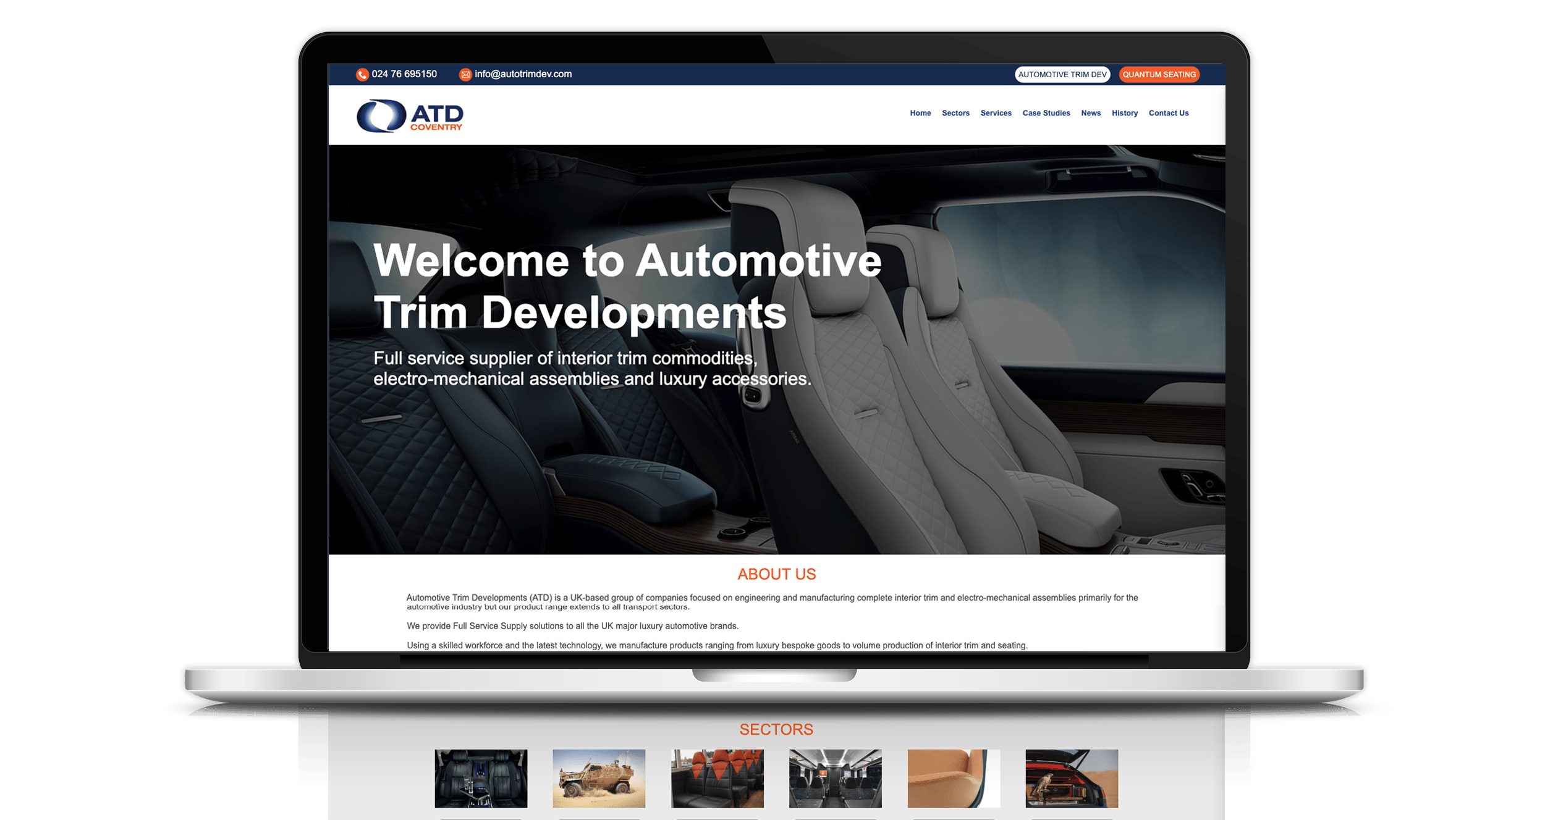
Task: Call phone number 024 76 695150
Action: [404, 74]
